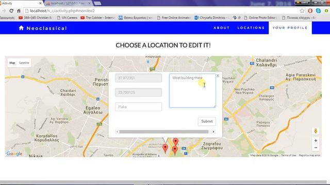
Task: Open the ABOUT nav item
Action: pos(221,28)
